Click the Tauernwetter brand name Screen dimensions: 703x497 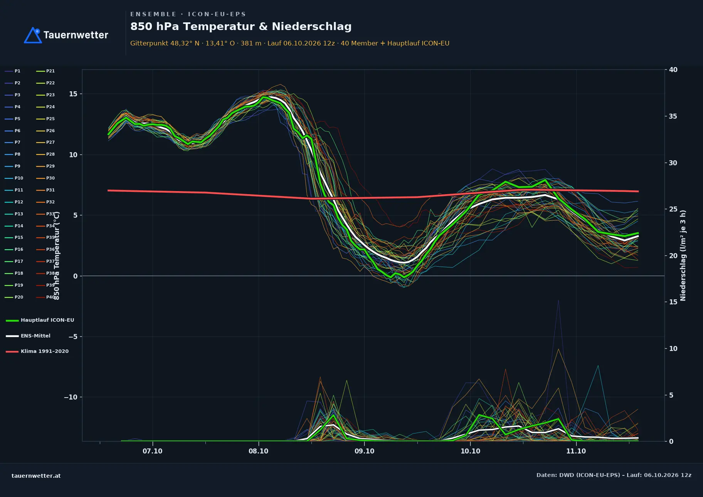coord(76,35)
